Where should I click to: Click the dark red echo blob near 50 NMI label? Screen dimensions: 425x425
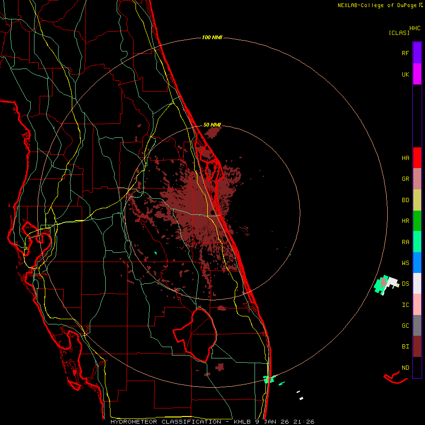pyautogui.click(x=212, y=133)
